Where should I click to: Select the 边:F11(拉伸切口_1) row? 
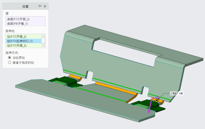(24, 41)
